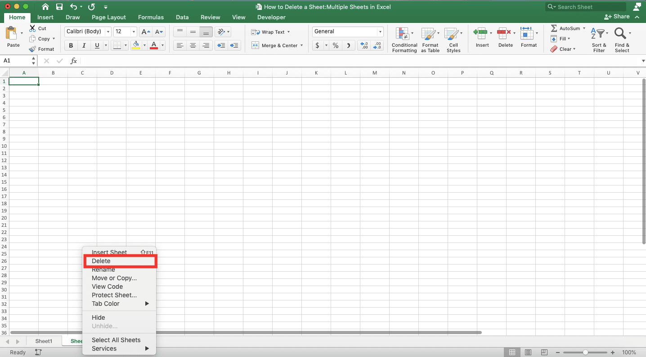Viewport: 646px width, 357px height.
Task: Click the ribbon Format cells button
Action: (x=529, y=37)
